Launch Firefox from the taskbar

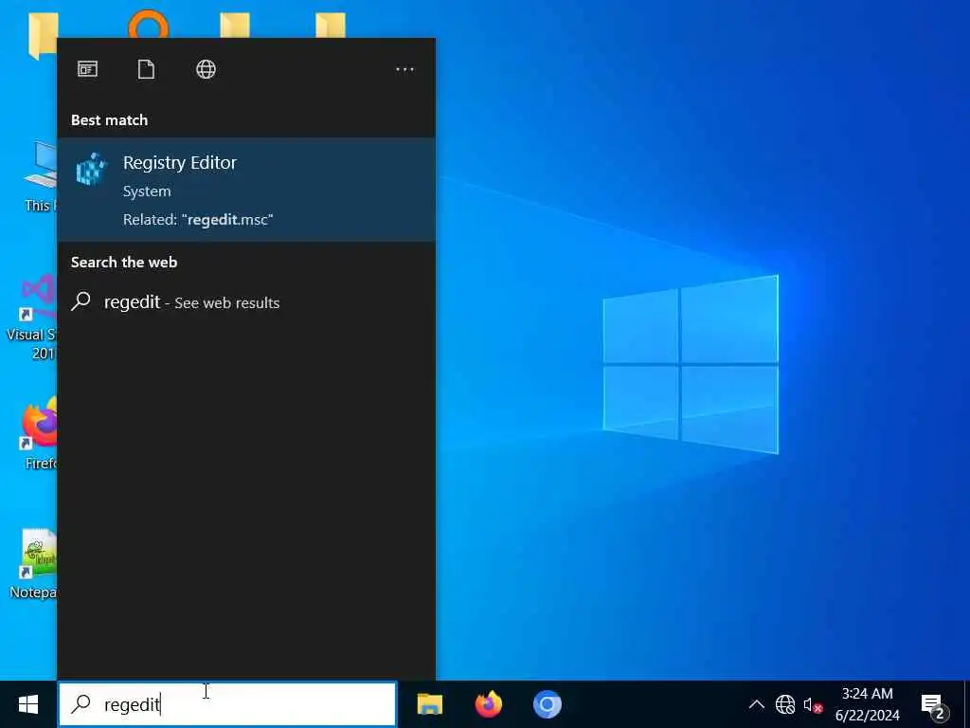click(x=489, y=704)
